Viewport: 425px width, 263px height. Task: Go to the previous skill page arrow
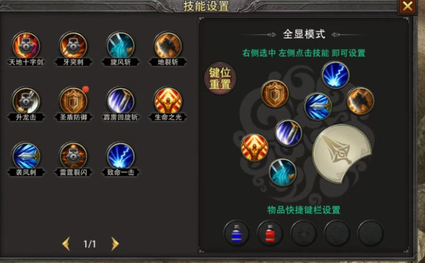66,244
